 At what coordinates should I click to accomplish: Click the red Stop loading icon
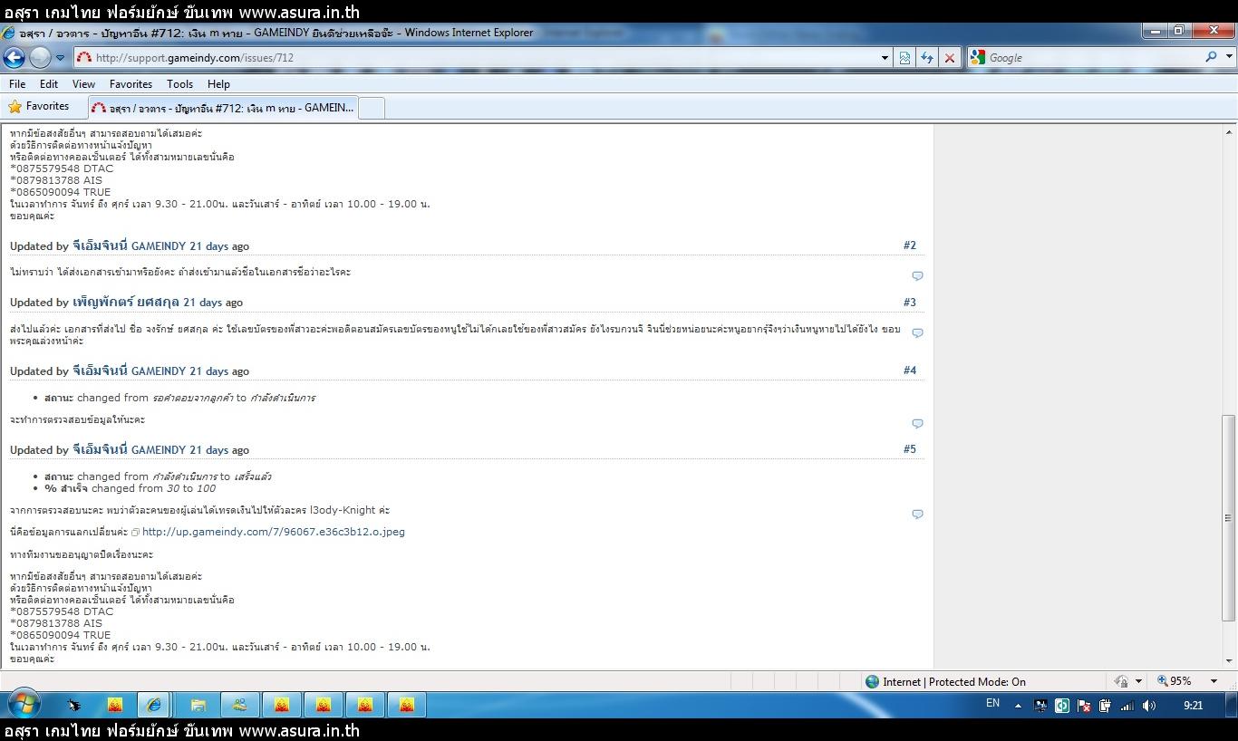(949, 58)
